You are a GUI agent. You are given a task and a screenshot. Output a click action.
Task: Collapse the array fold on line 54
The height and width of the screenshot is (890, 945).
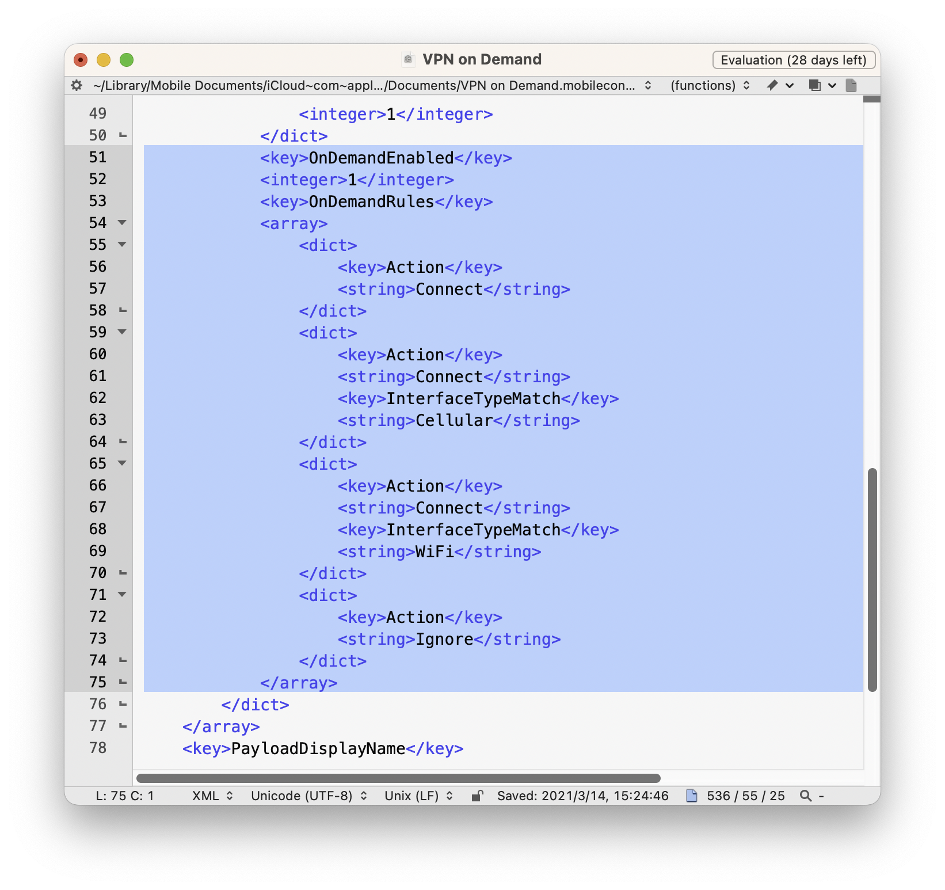(122, 223)
